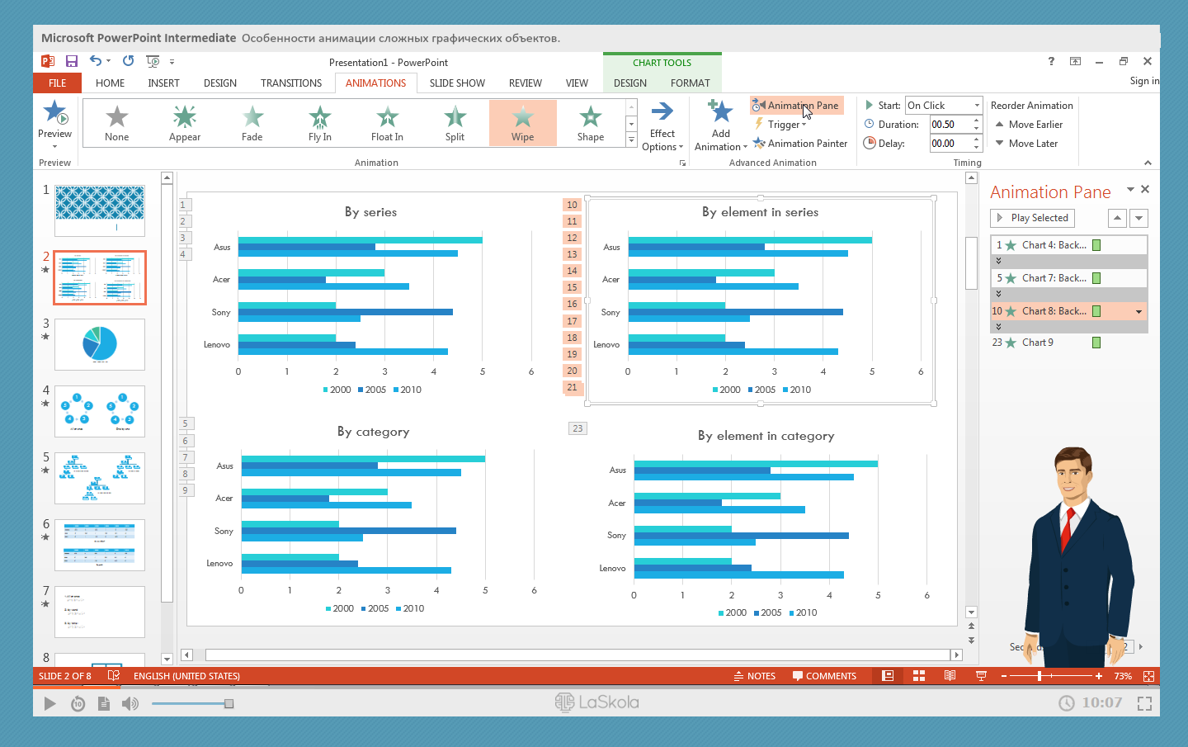This screenshot has height=747, width=1188.
Task: Switch to Slide Sorter view in status bar
Action: click(x=918, y=676)
